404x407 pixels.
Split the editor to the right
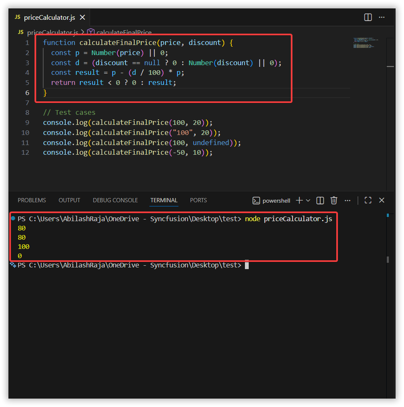coord(368,17)
